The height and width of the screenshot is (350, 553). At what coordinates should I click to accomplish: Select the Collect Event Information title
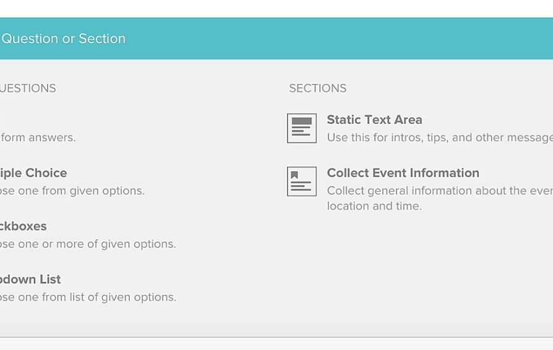(403, 173)
